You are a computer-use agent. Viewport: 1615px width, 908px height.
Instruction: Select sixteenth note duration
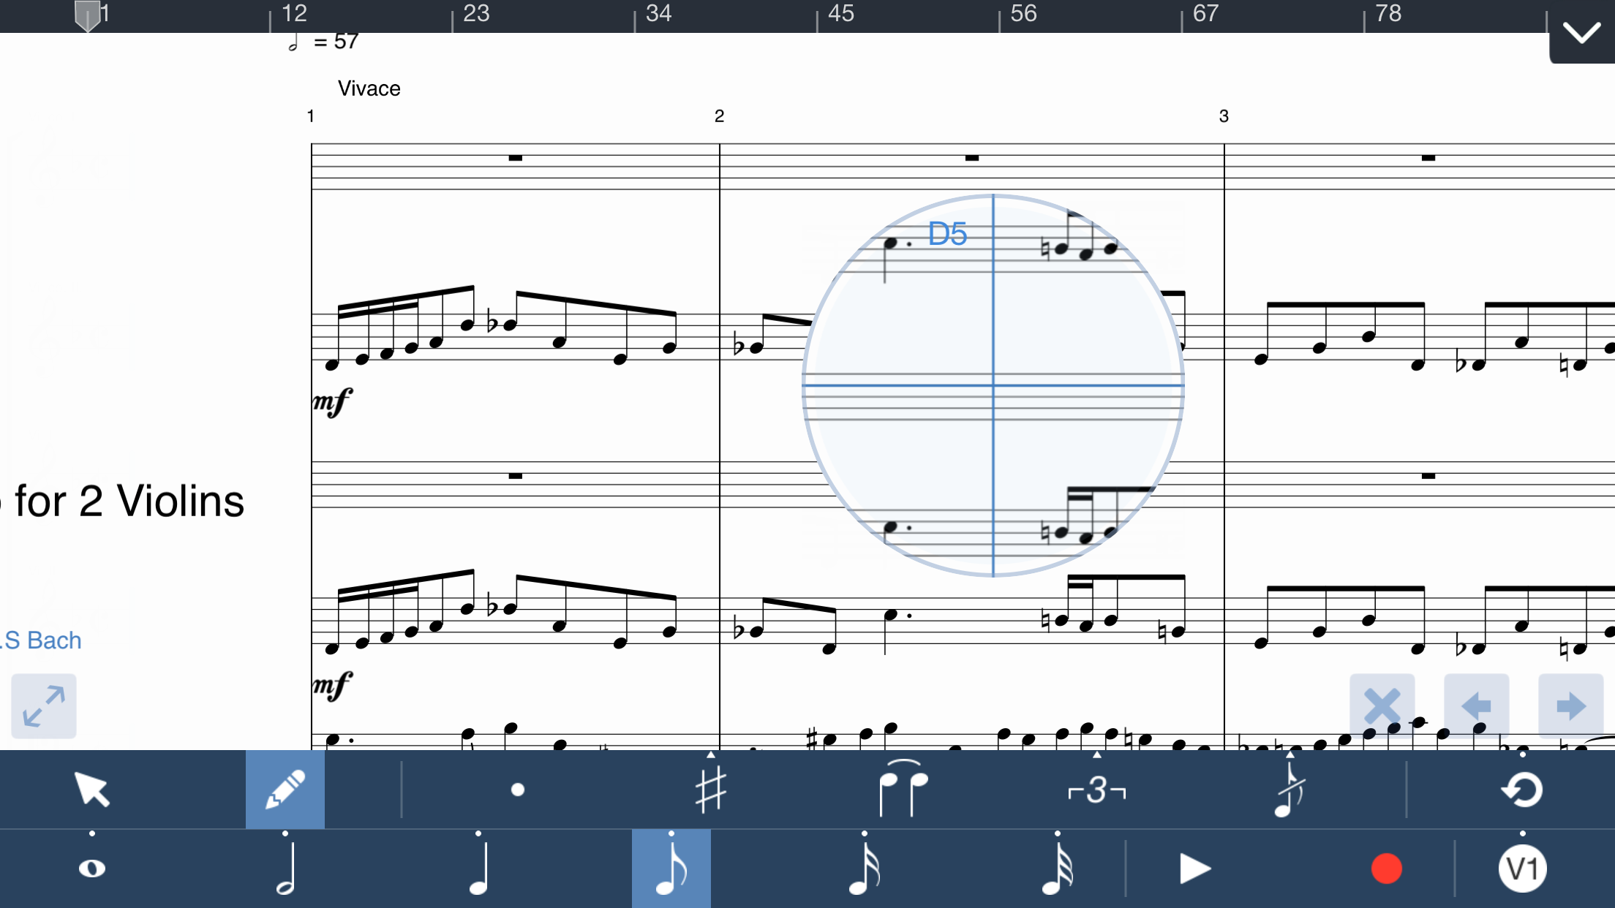(865, 869)
